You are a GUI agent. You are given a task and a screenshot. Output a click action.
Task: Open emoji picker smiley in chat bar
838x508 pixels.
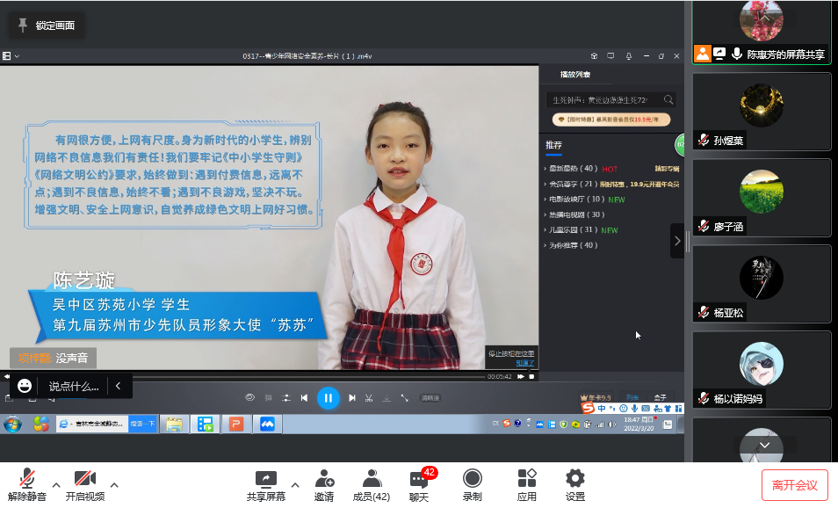pyautogui.click(x=25, y=386)
